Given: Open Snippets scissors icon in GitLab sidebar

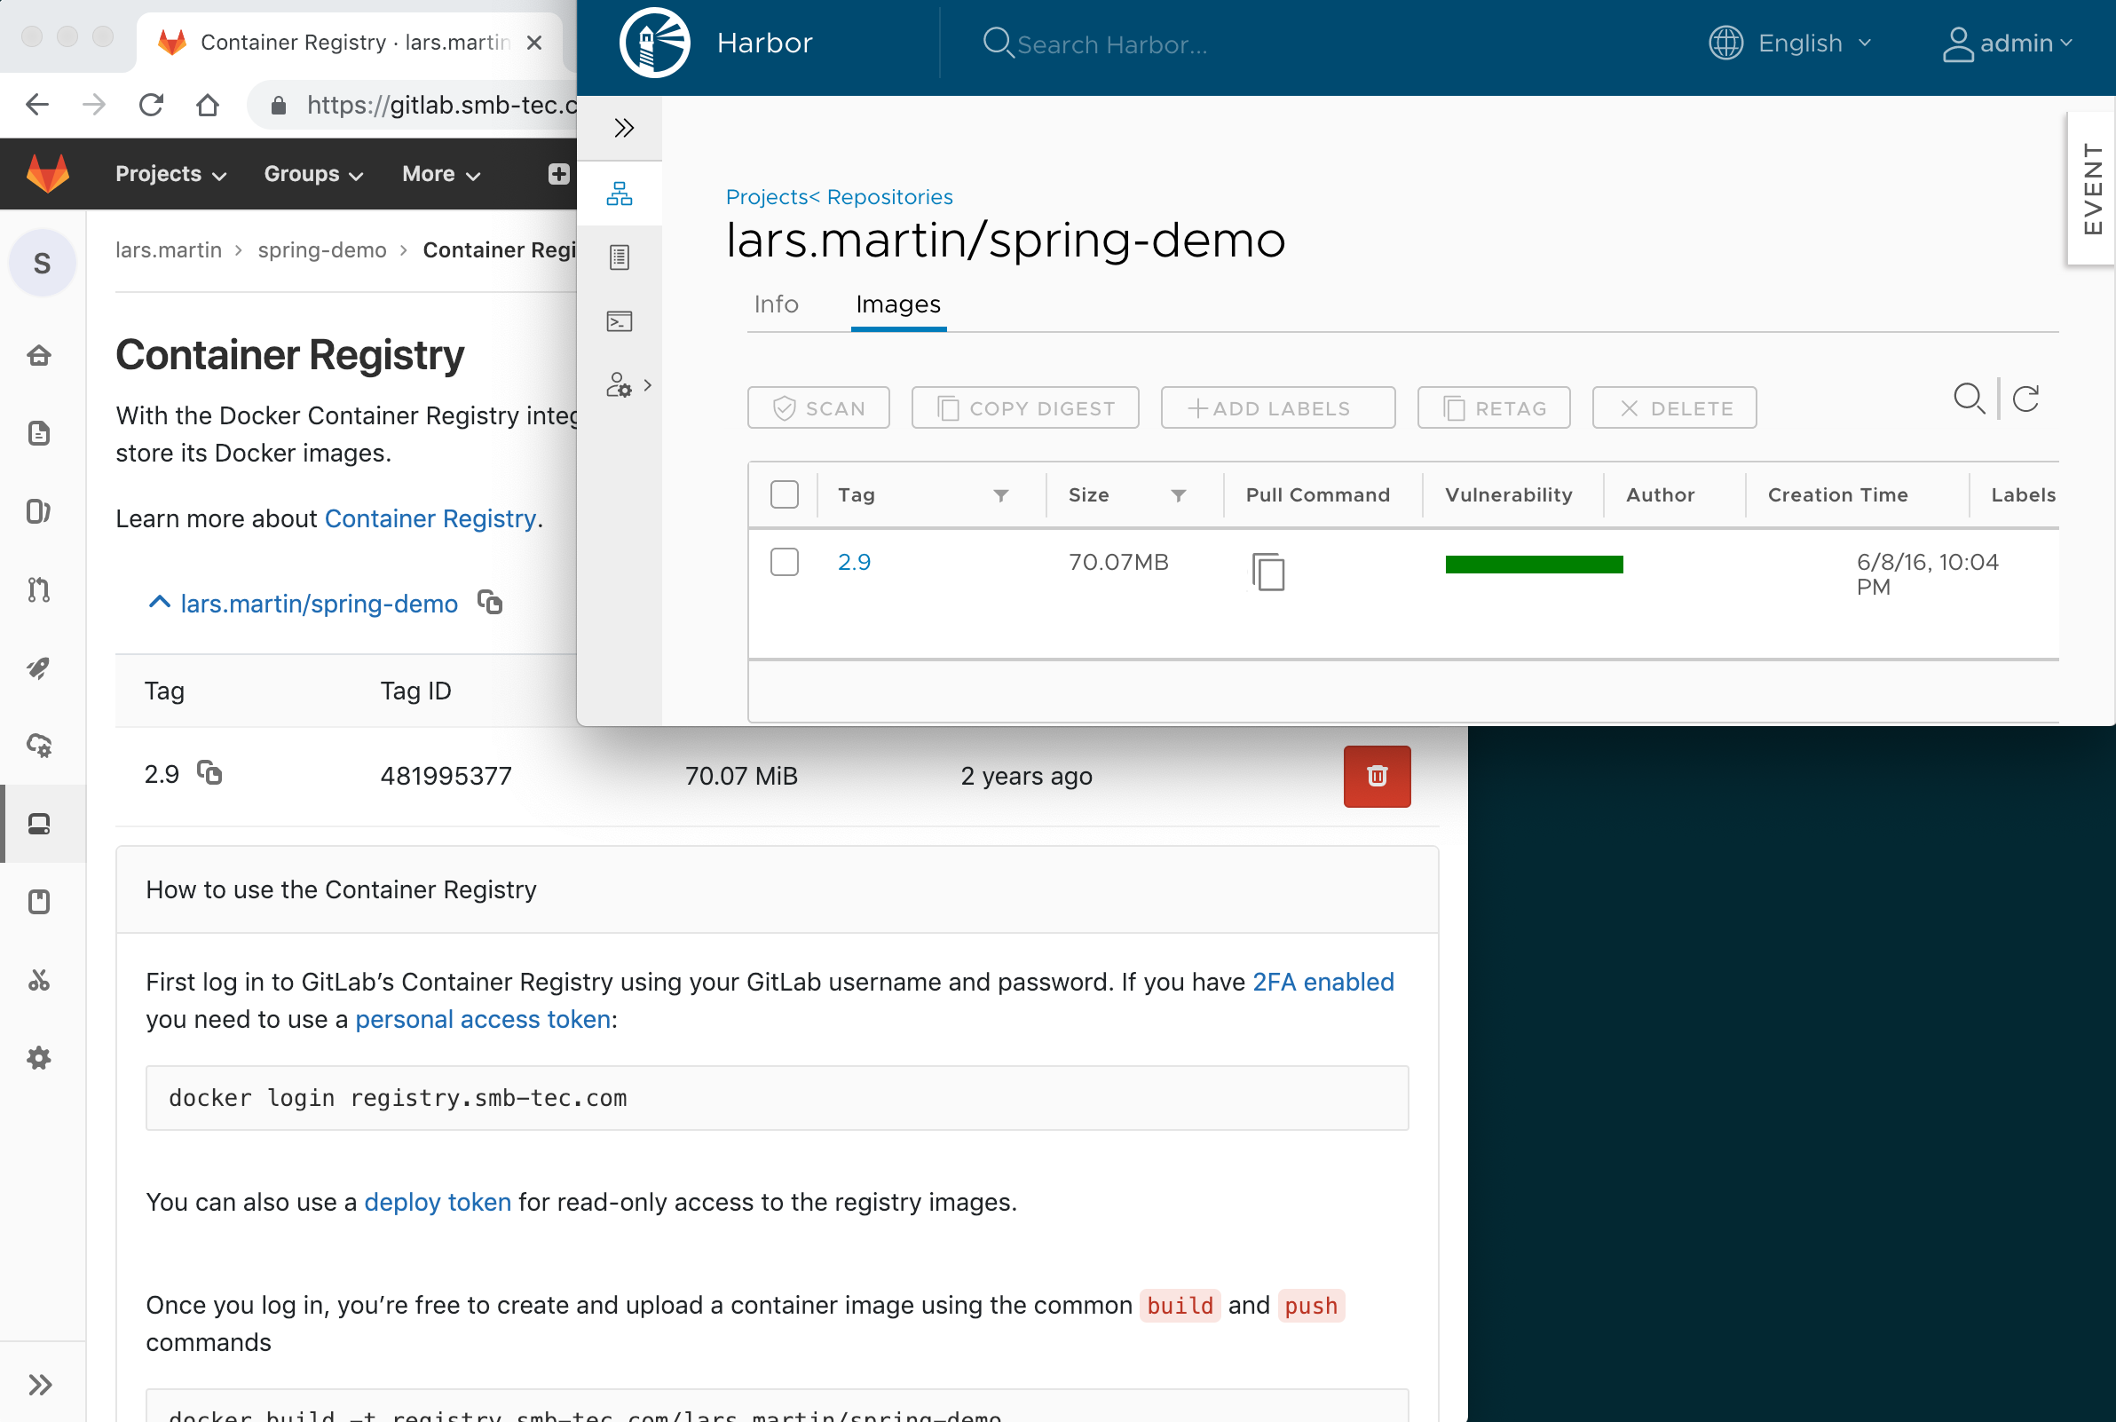Looking at the screenshot, I should (x=39, y=979).
